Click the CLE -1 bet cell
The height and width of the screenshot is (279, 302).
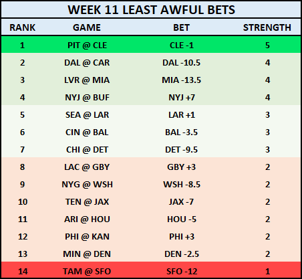coord(182,45)
